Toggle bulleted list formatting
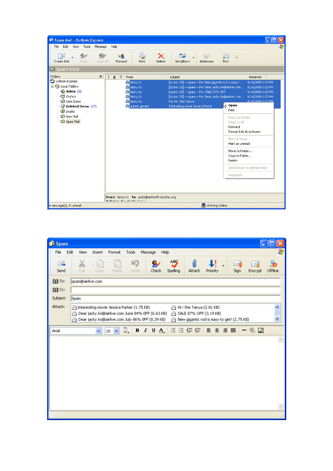This screenshot has height=471, width=333. coord(181,330)
